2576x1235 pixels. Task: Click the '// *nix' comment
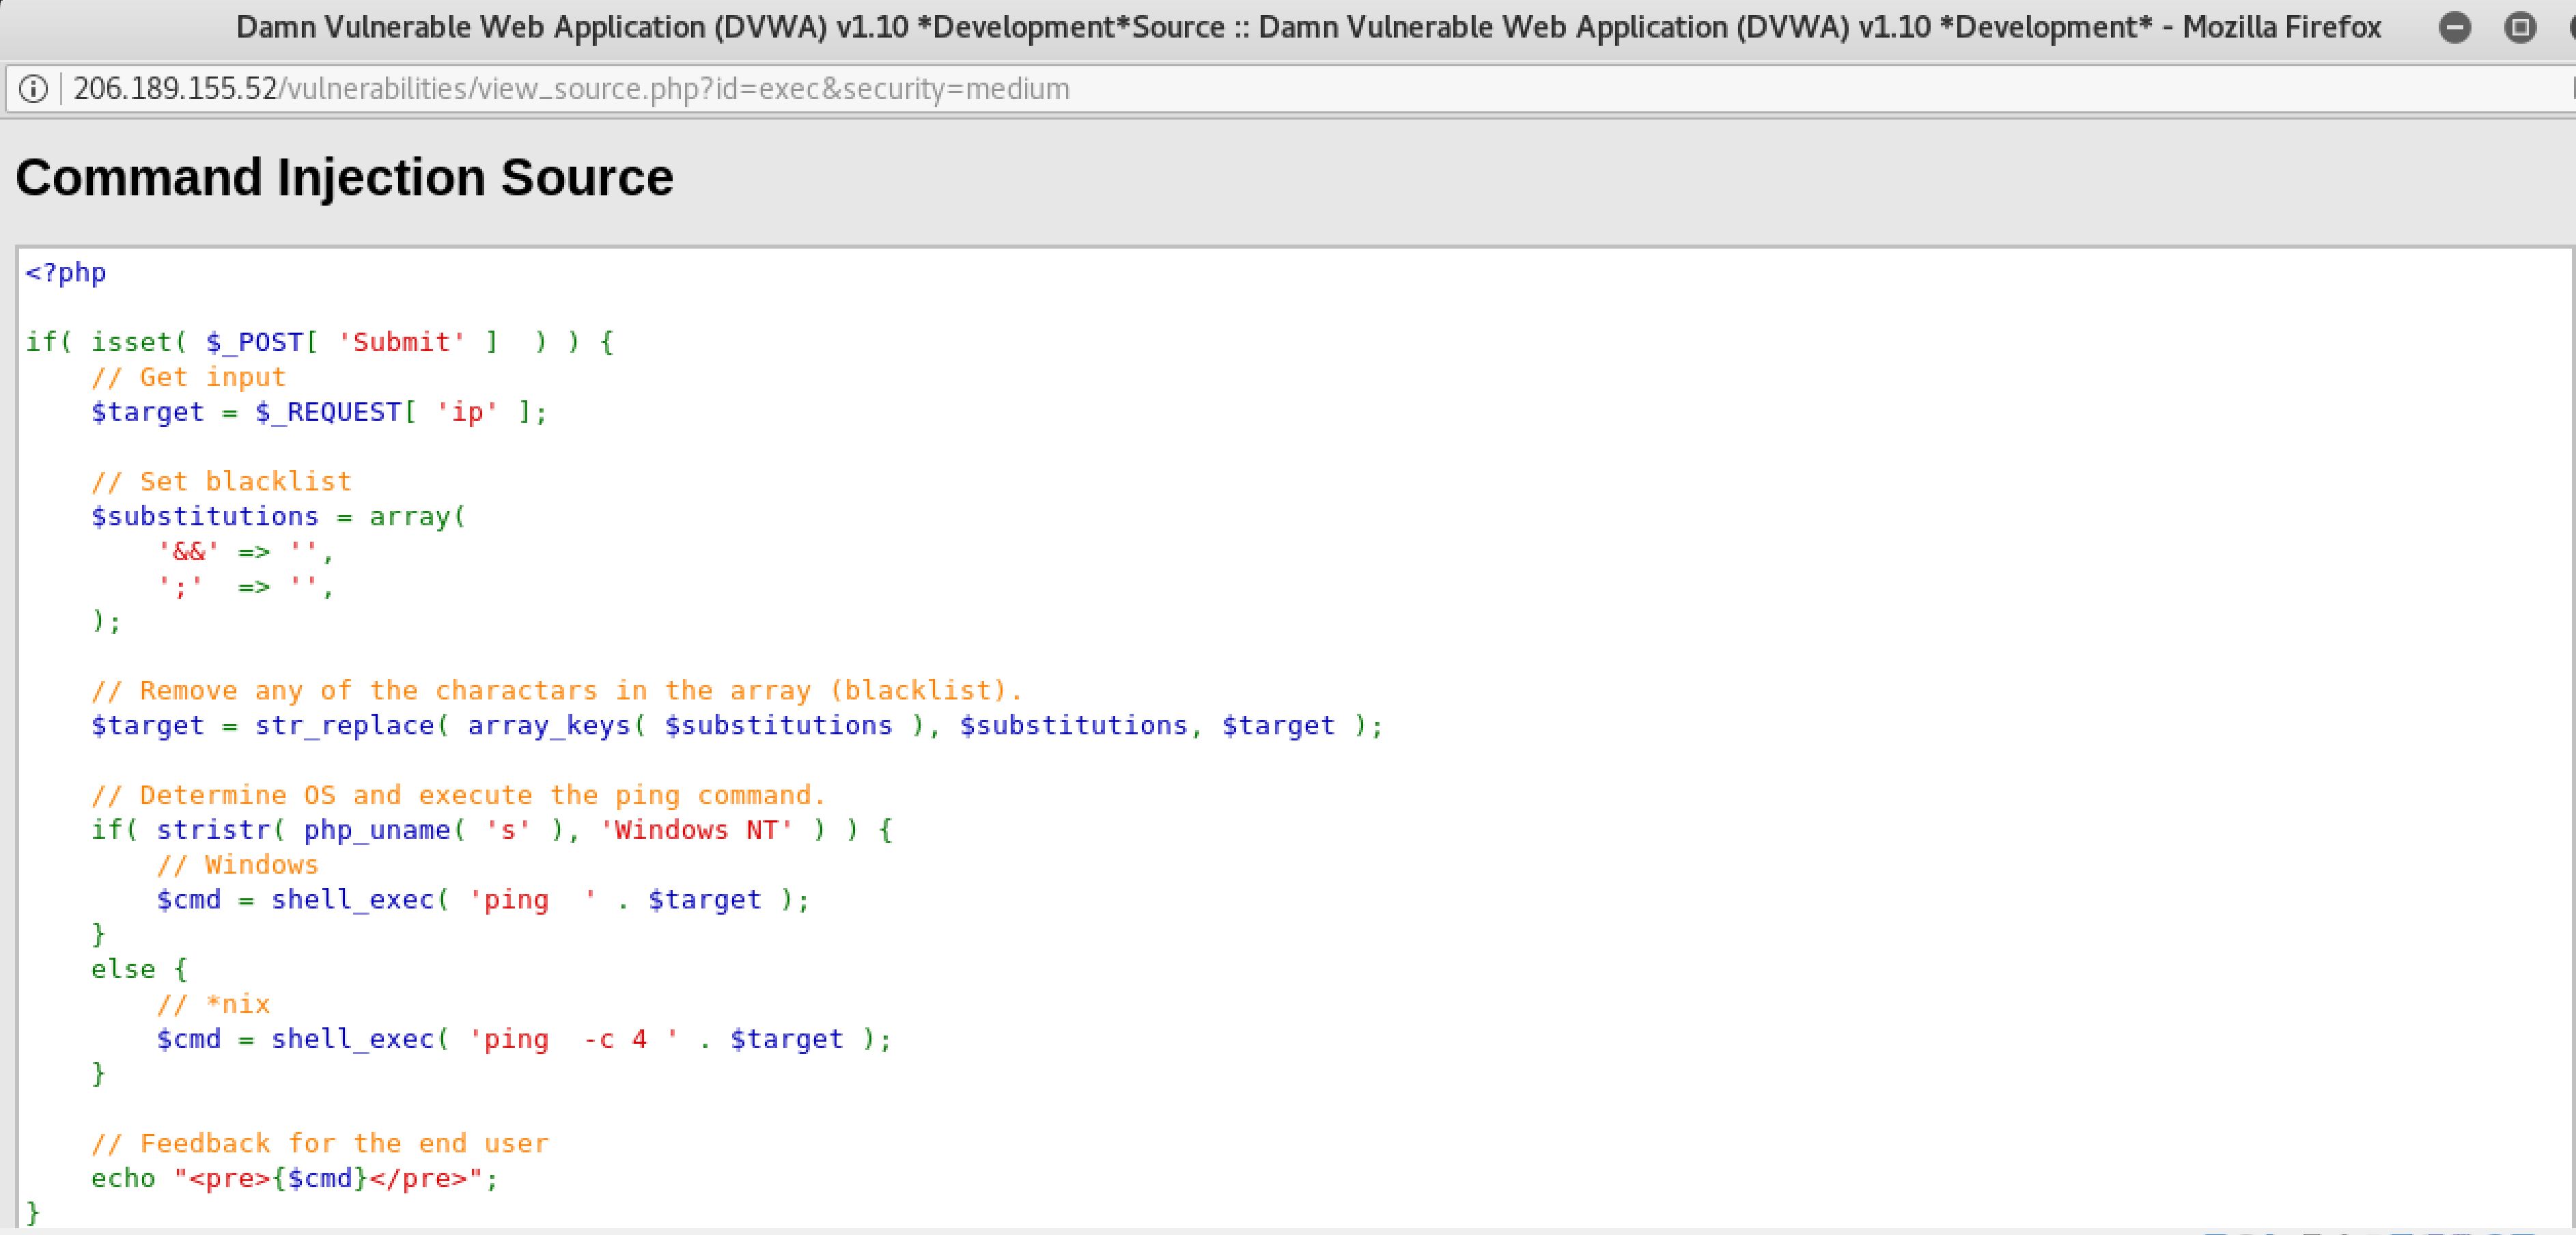tap(213, 1004)
